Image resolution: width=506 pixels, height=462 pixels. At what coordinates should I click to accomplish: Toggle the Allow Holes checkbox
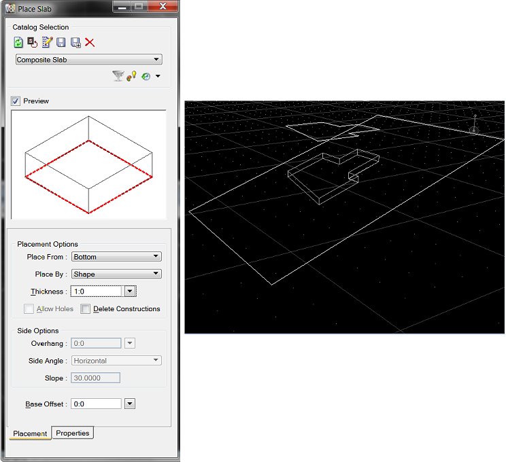pos(29,309)
